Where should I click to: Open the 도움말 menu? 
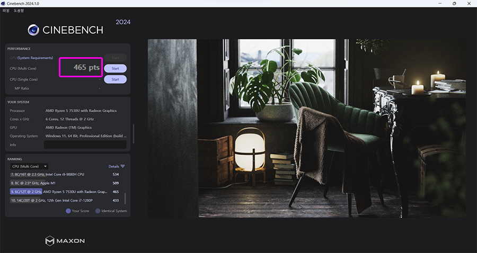pyautogui.click(x=19, y=11)
